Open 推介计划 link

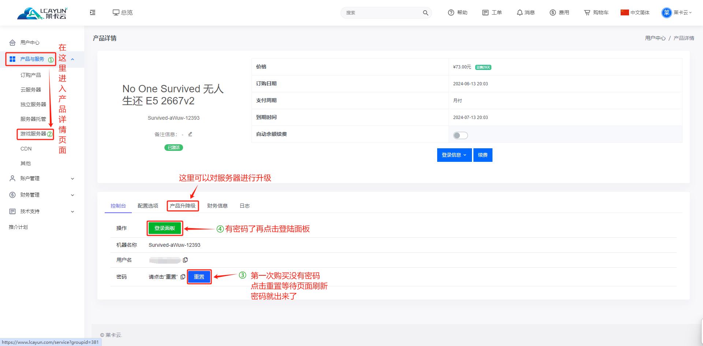18,227
